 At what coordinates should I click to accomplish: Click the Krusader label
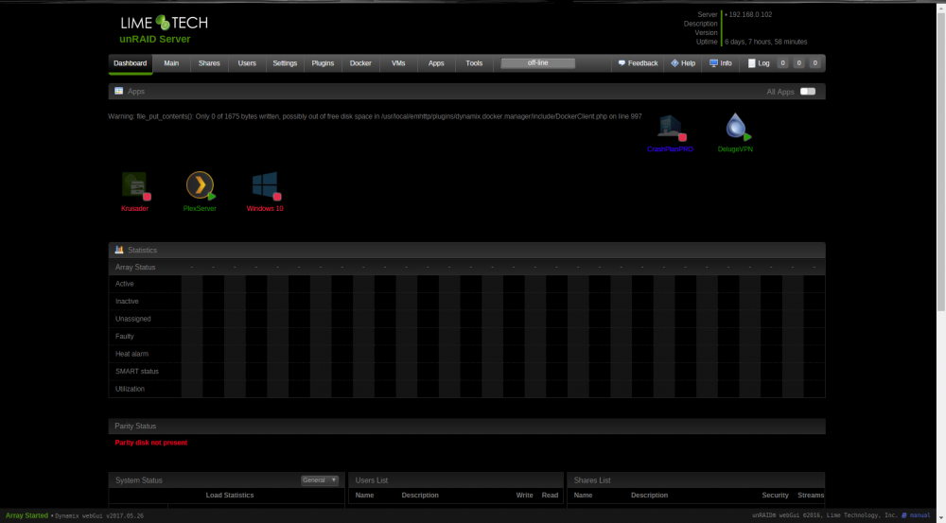pyautogui.click(x=134, y=209)
